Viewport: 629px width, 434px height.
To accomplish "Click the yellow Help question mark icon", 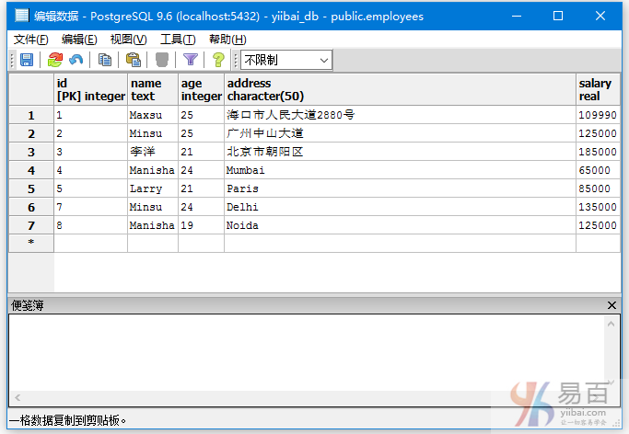I will click(218, 60).
